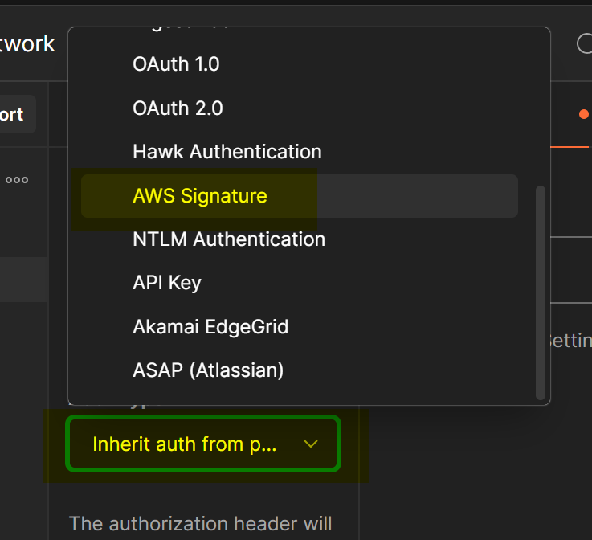Select API Key auth type
Screen dimensions: 592x540
tap(167, 283)
